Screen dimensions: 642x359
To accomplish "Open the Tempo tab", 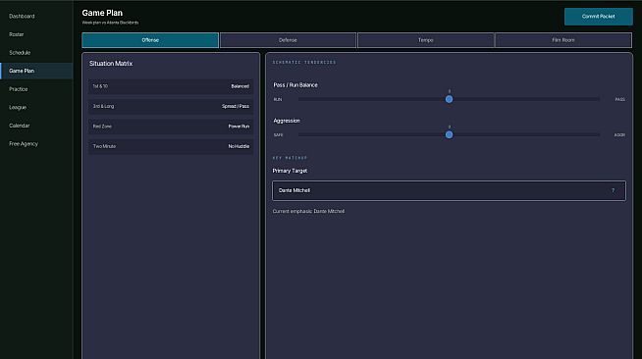I will tap(425, 40).
